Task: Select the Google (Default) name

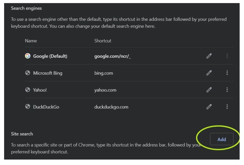Action: 50,56
